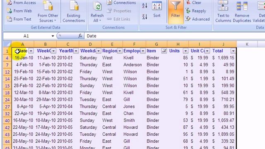Open the Employee filter dropdown
This screenshot has width=265, height=149.
click(x=143, y=51)
